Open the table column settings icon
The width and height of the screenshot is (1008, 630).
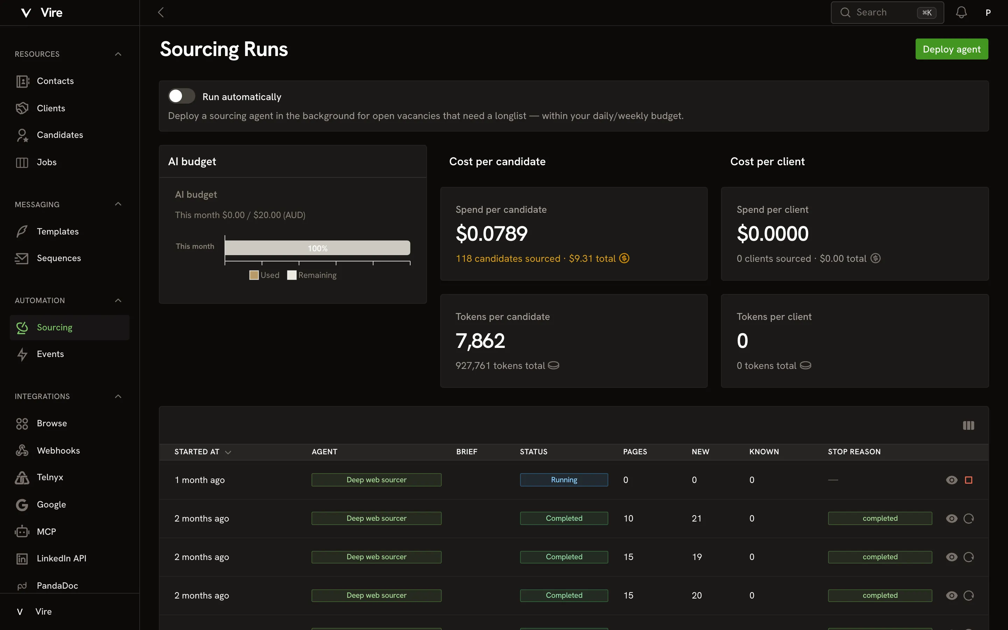click(x=968, y=425)
